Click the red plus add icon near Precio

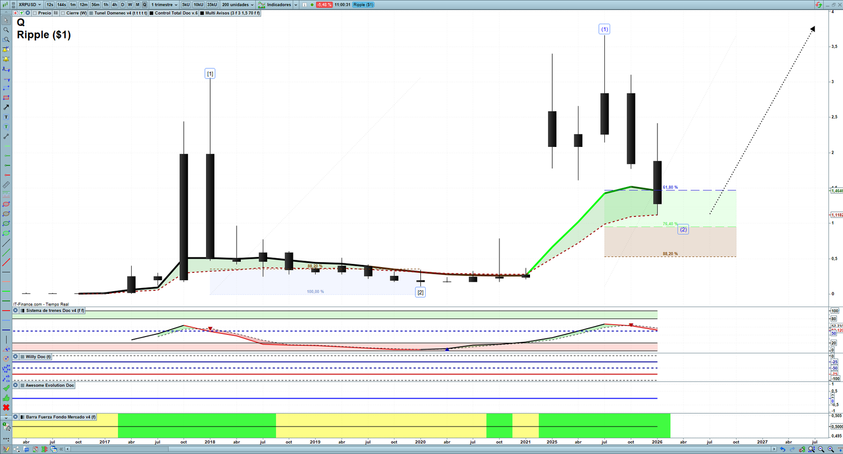point(16,13)
